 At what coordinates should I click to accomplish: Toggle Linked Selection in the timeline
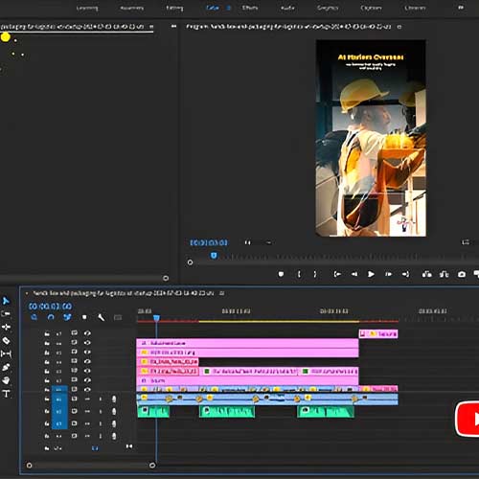pos(67,317)
